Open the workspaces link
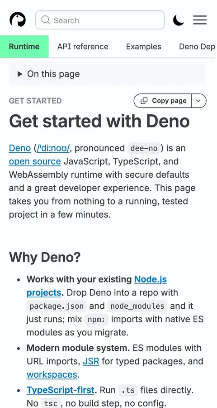 click(x=52, y=375)
